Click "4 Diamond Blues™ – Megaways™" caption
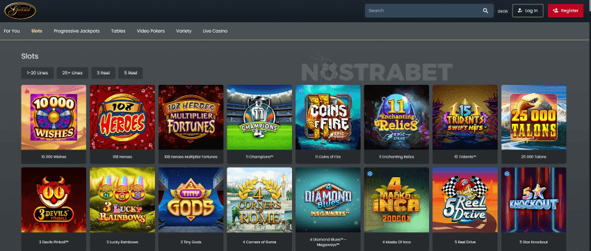This screenshot has height=251, width=591. [328, 242]
